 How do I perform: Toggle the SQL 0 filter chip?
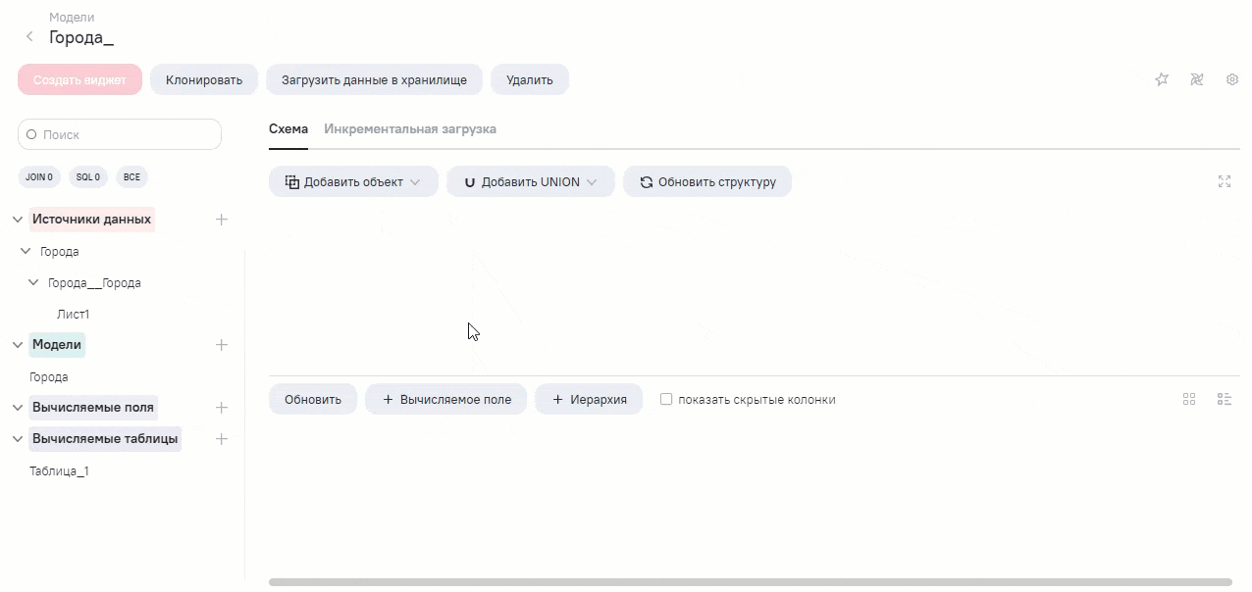click(88, 177)
